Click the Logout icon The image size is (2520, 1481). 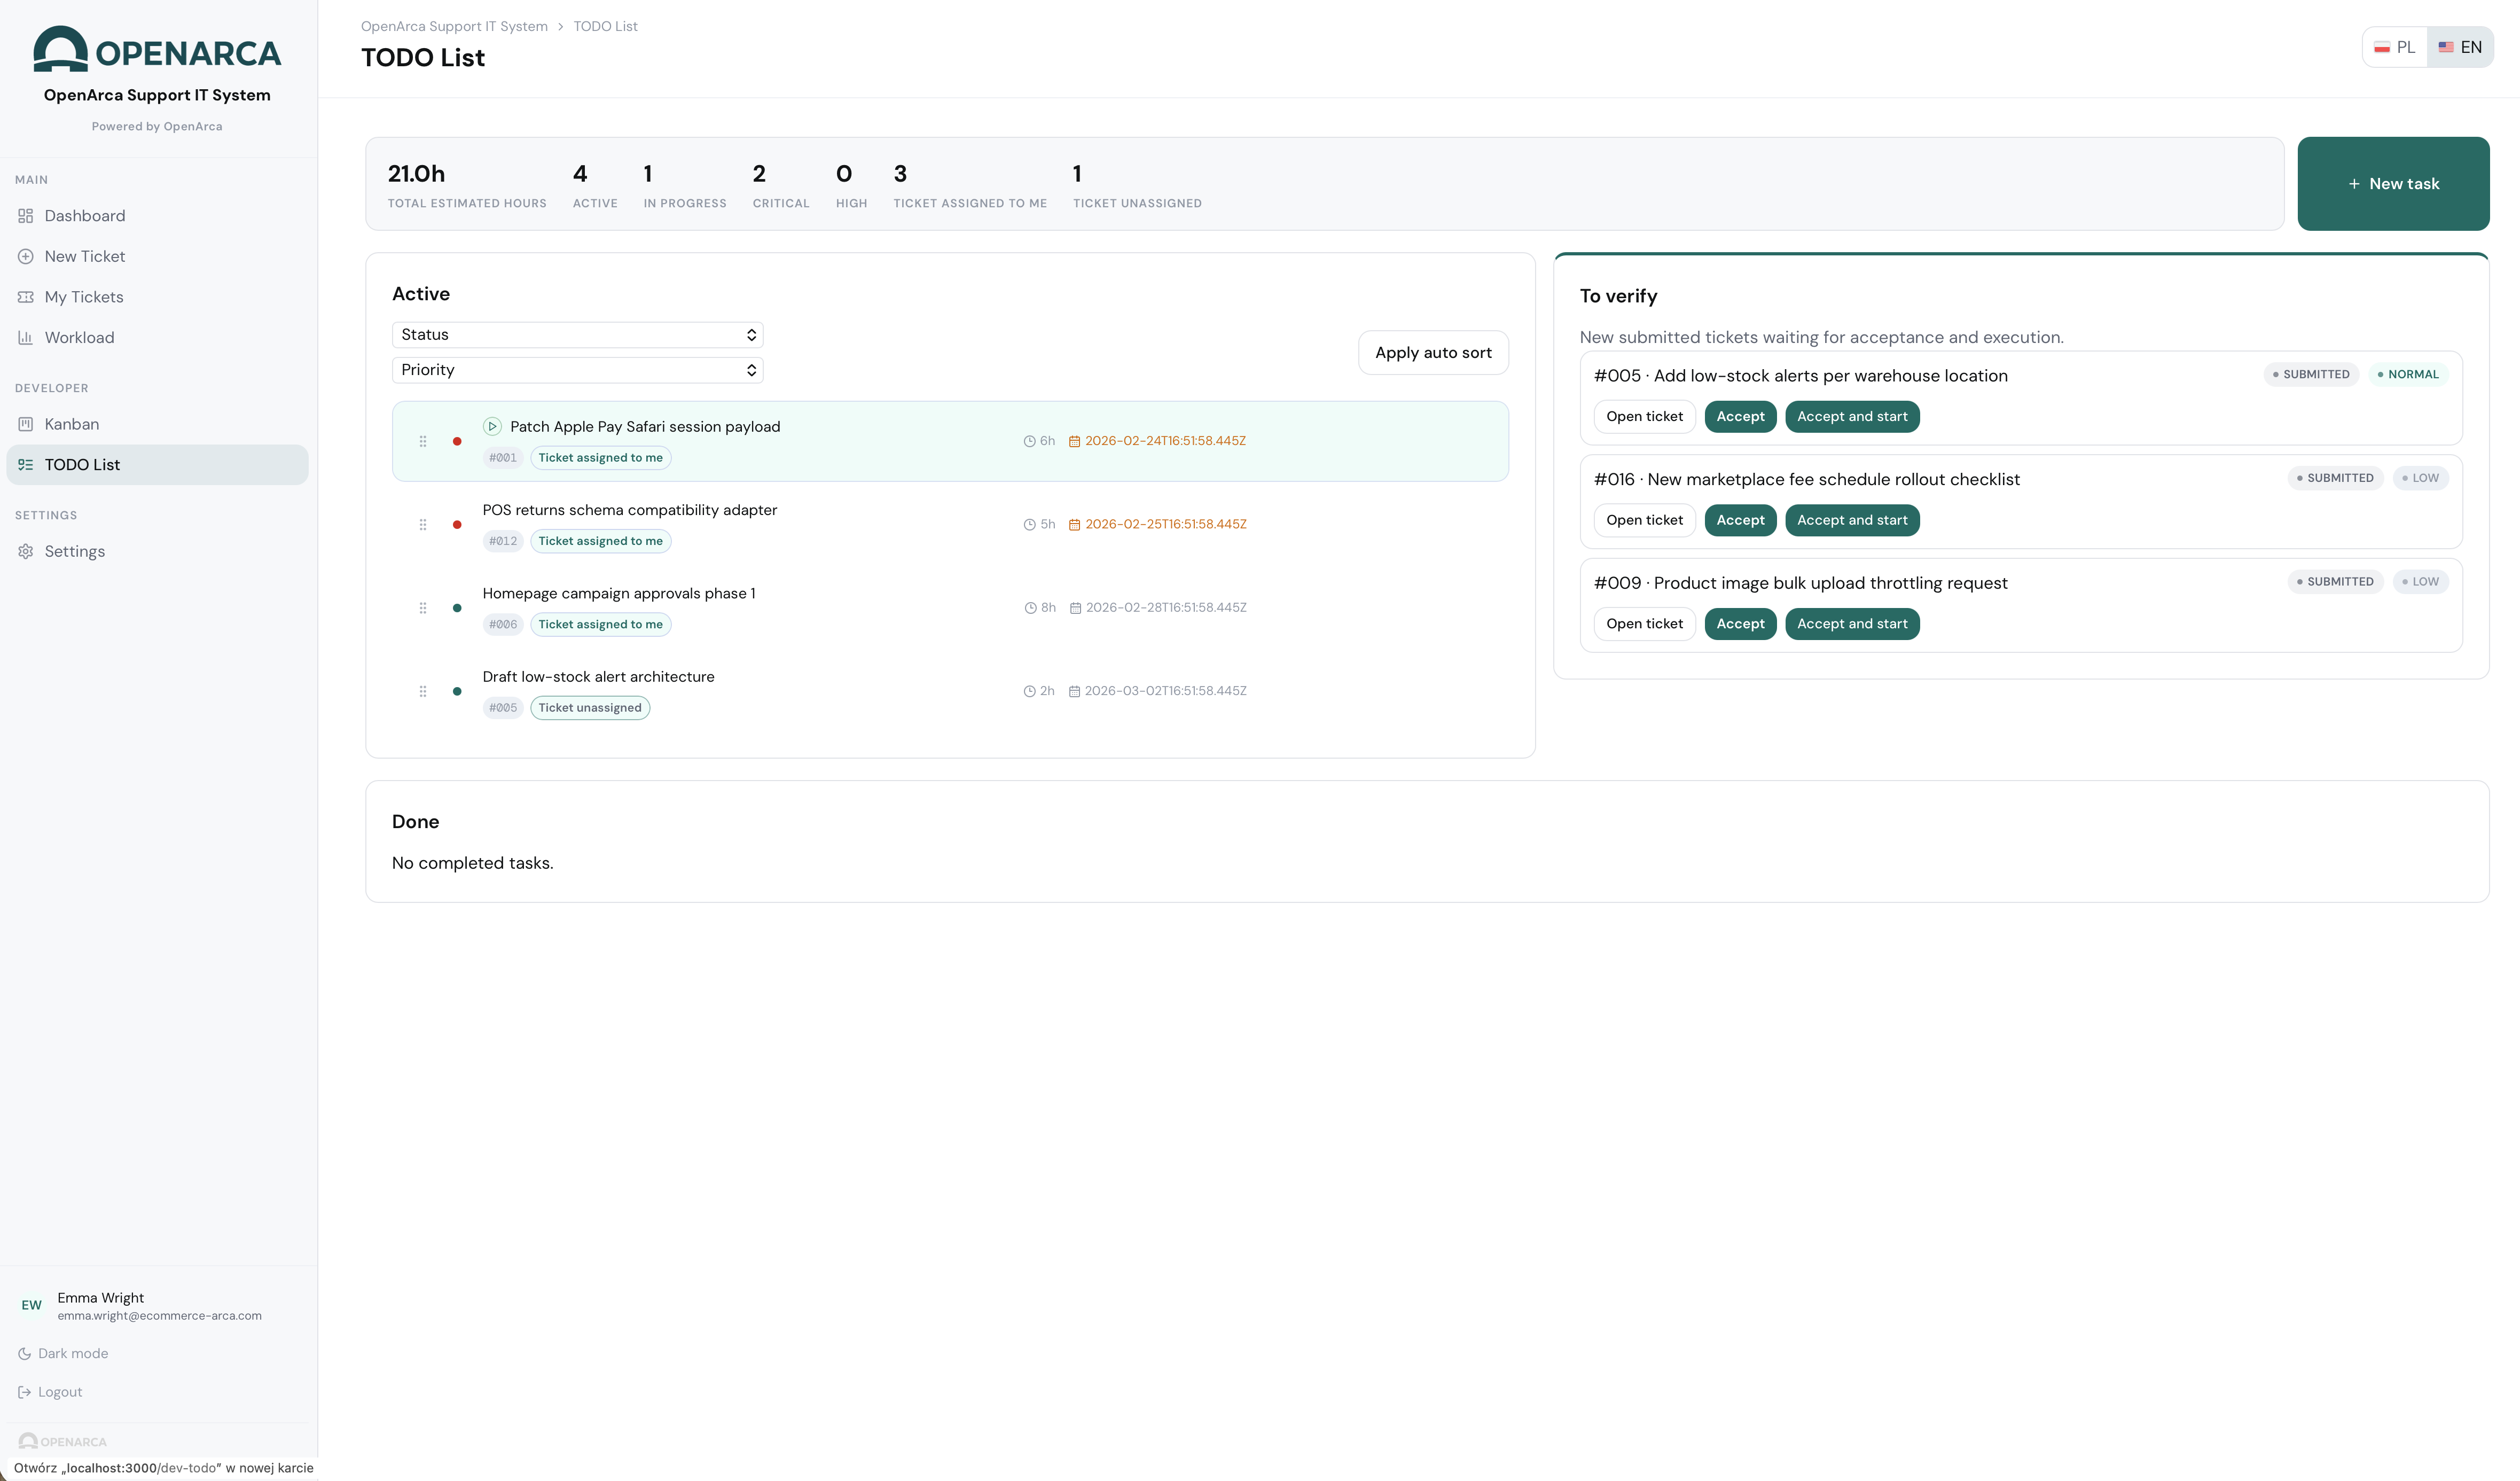[x=24, y=1392]
